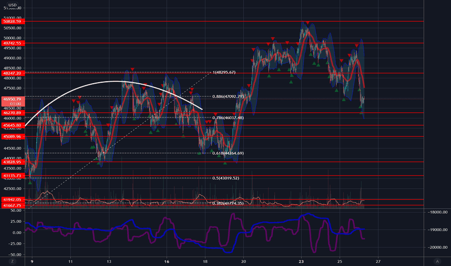Screen dimensions: 451x266
Task: Click Fibonacci level 0.5(43019.52) label
Action: click(226, 178)
